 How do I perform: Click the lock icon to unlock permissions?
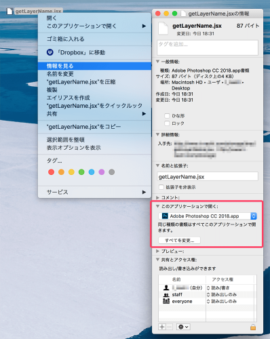point(253,327)
